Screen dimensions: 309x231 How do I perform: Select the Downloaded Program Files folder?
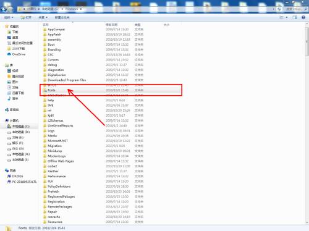click(x=65, y=80)
